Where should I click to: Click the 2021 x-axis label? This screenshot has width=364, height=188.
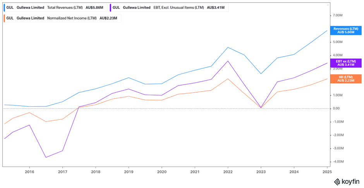point(195,172)
